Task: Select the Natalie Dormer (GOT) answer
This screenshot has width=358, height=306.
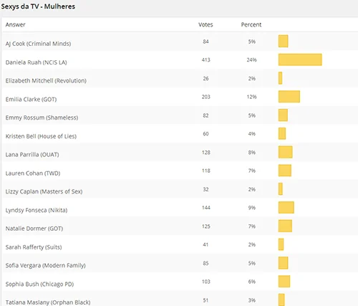Action: coord(34,229)
